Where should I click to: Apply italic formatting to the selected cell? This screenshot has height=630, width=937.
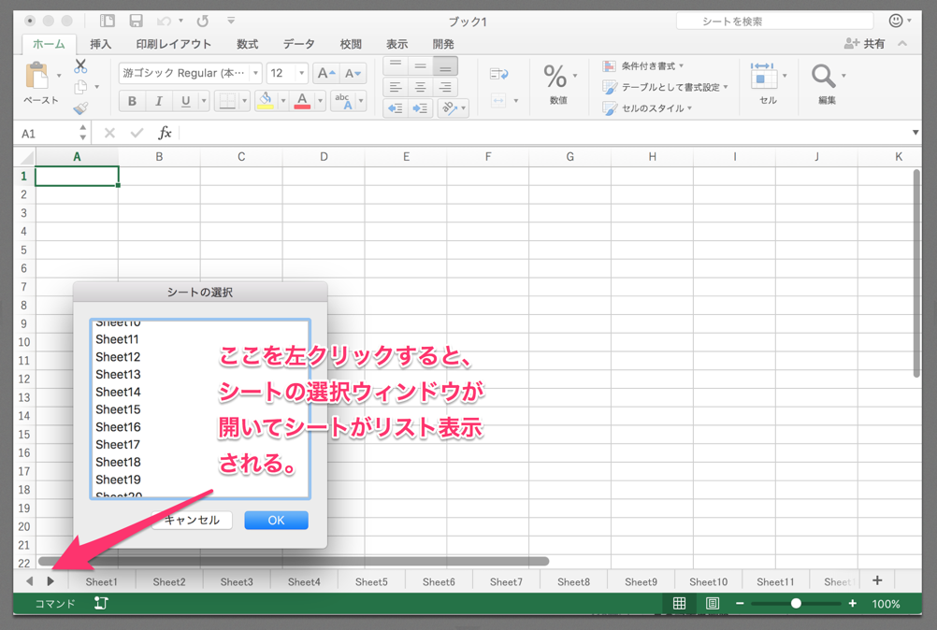click(x=158, y=100)
